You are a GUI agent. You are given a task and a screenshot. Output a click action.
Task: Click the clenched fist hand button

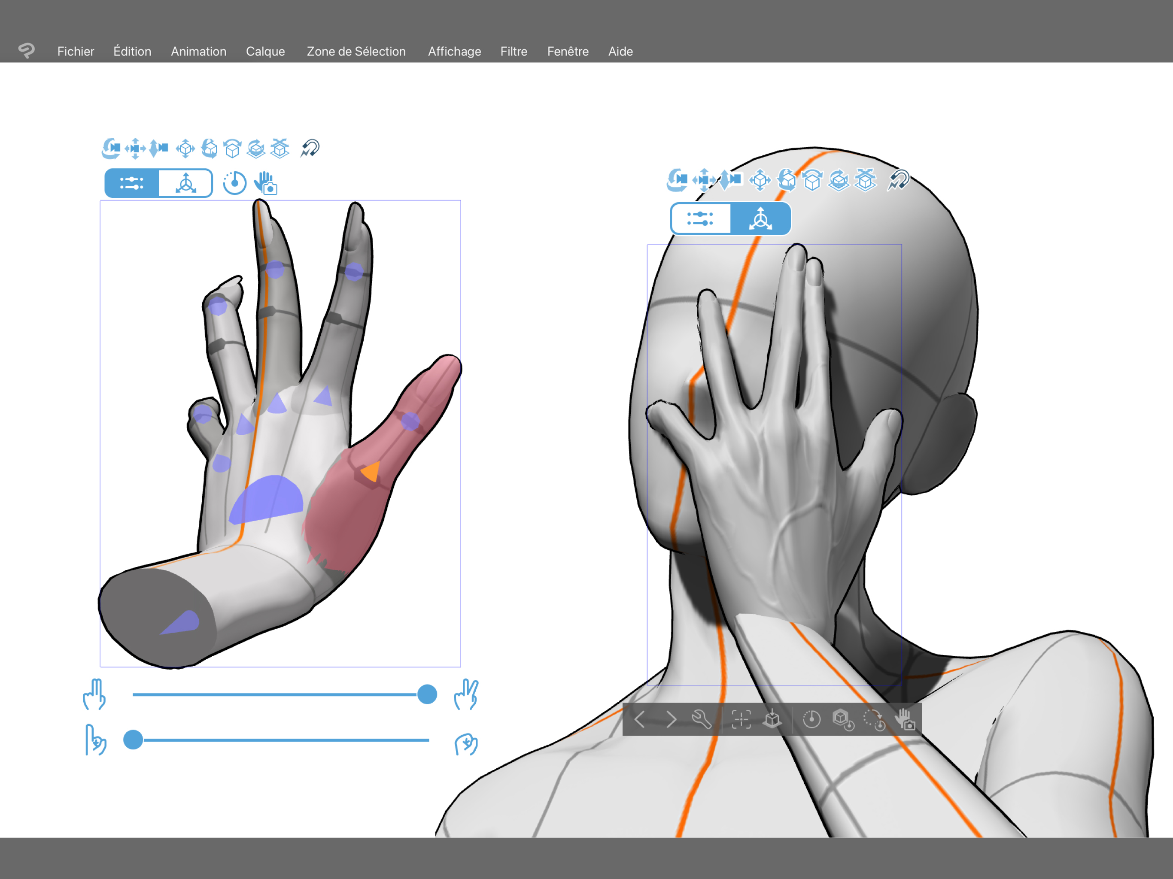click(466, 744)
